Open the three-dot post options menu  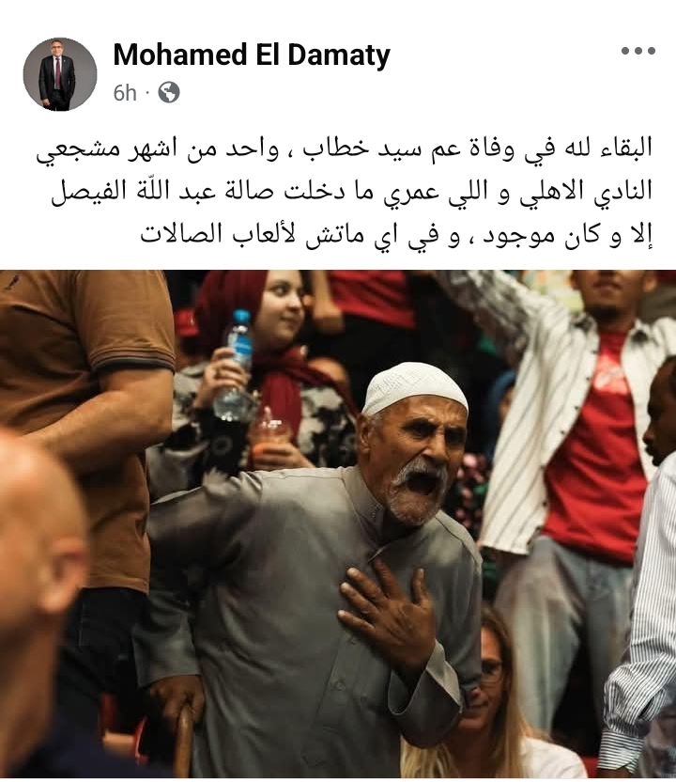pos(638,51)
